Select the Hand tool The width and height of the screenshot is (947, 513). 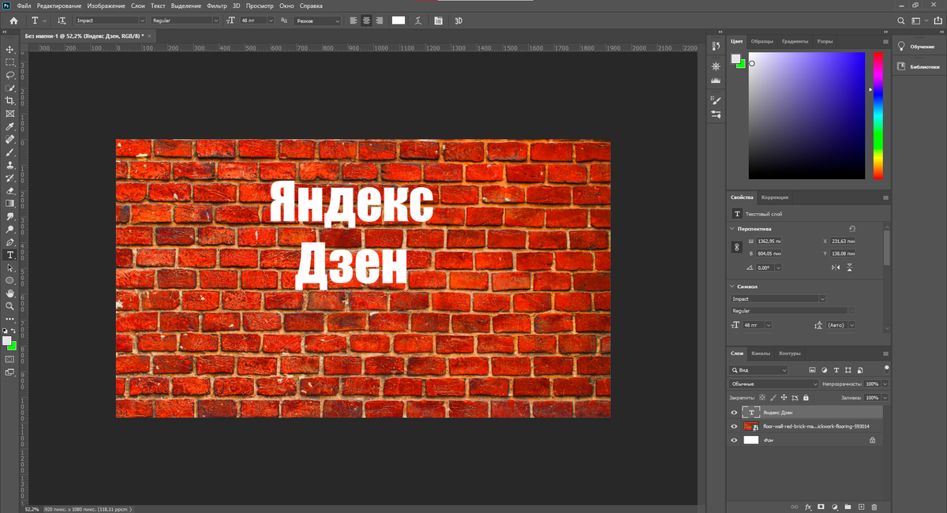(x=10, y=293)
